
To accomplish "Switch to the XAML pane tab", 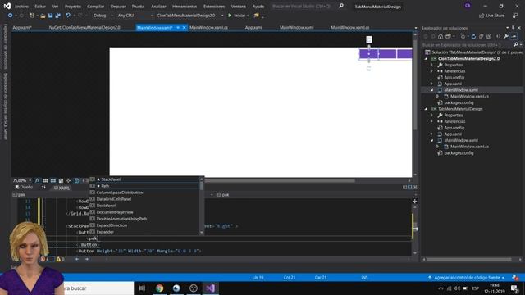I will 62,188.
